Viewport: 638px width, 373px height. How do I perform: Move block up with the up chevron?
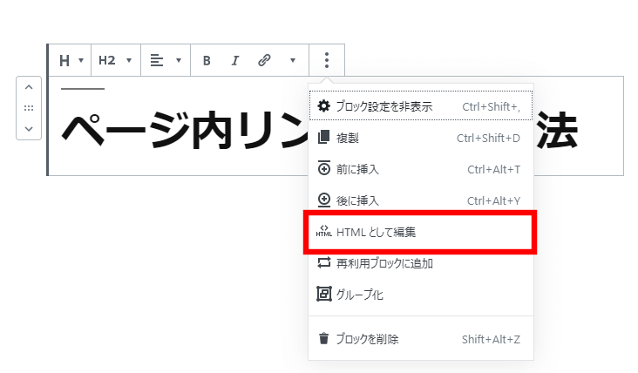[28, 87]
